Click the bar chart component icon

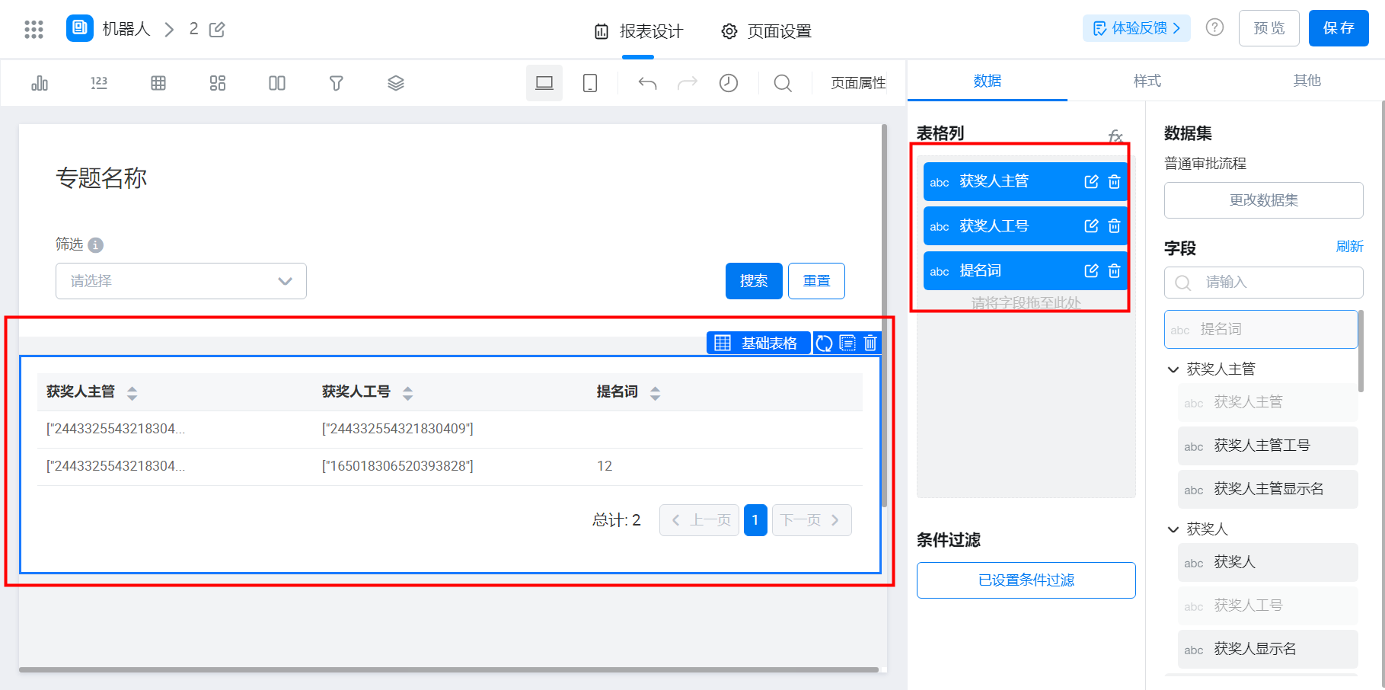tap(40, 83)
